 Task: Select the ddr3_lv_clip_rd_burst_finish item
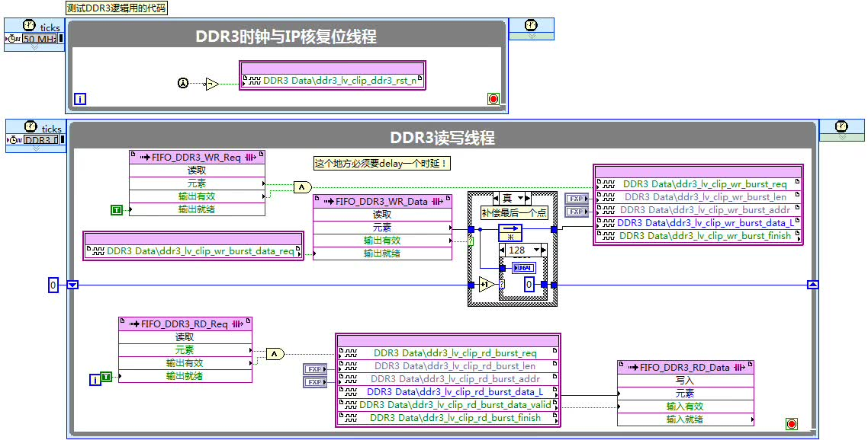coord(448,418)
